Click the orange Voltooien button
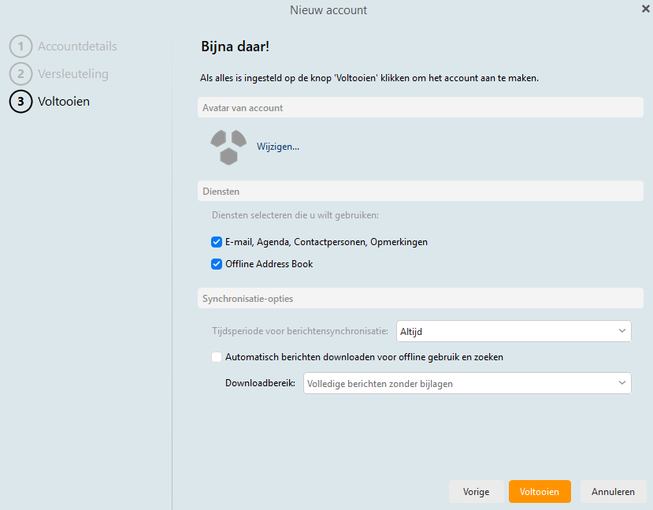Image resolution: width=653 pixels, height=510 pixels. (x=540, y=492)
